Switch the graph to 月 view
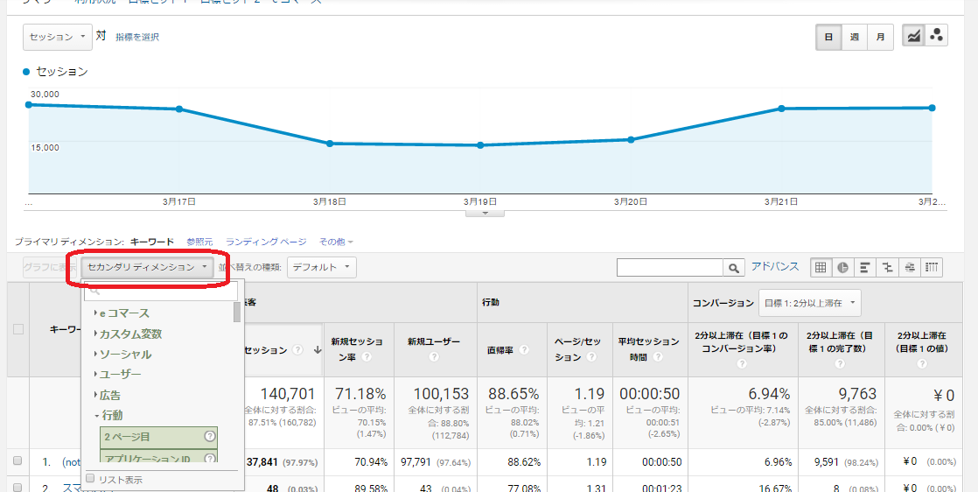The width and height of the screenshot is (978, 492). (880, 38)
